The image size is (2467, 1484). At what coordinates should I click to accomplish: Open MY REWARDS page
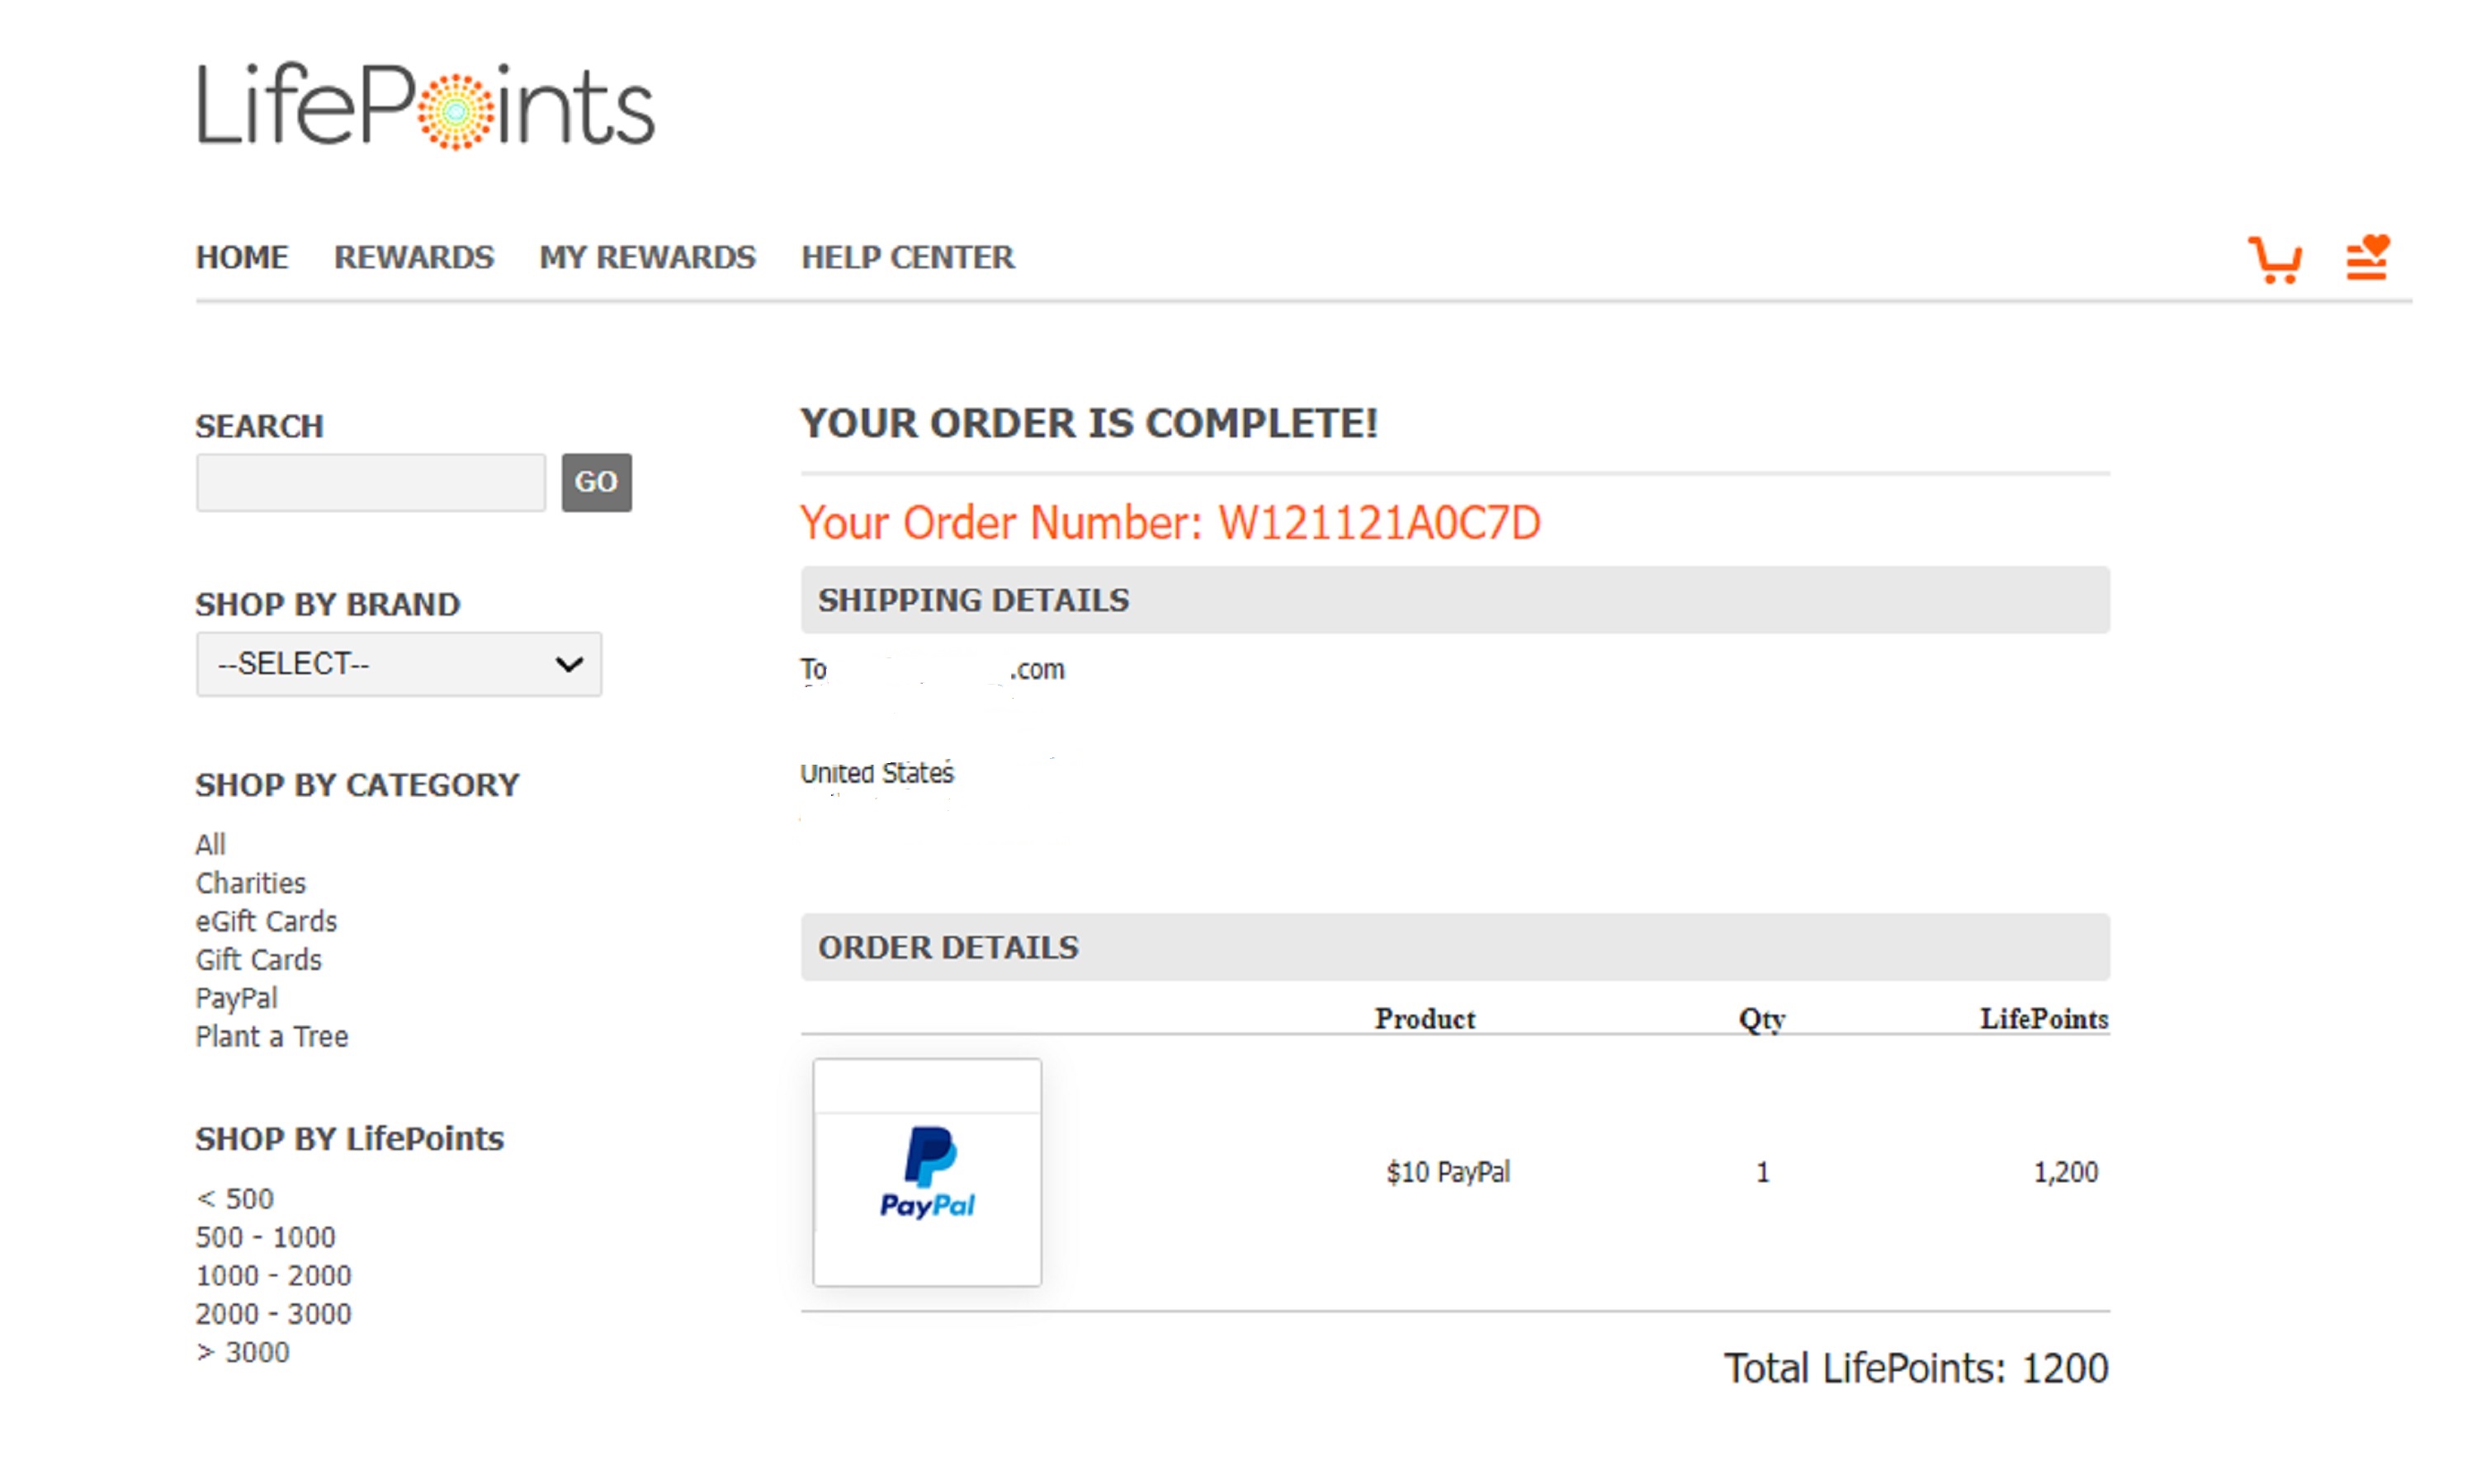pos(646,257)
